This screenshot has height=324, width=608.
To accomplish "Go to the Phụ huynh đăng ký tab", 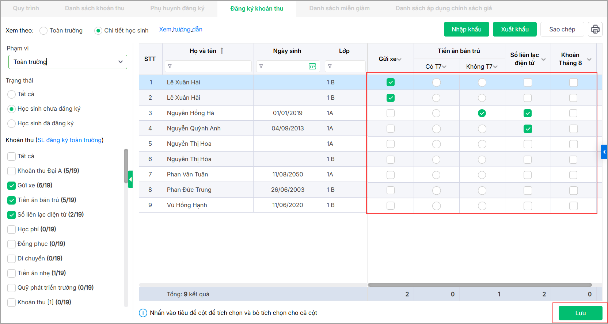I will pos(177,8).
